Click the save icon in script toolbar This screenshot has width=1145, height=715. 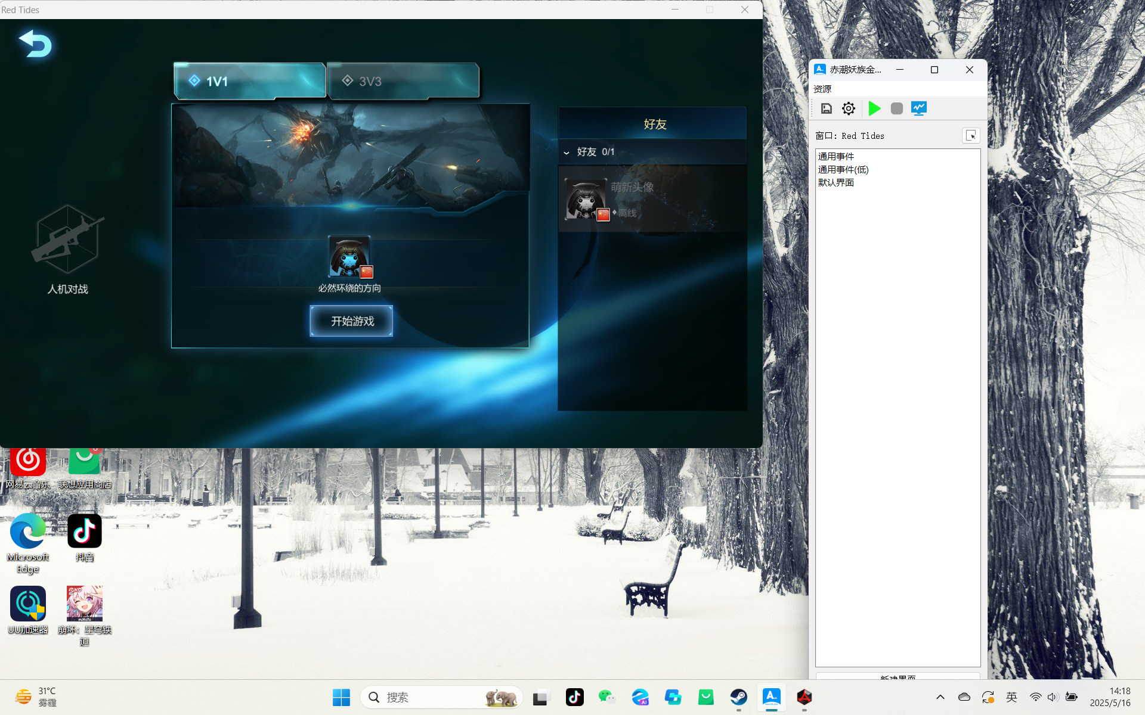click(x=827, y=108)
